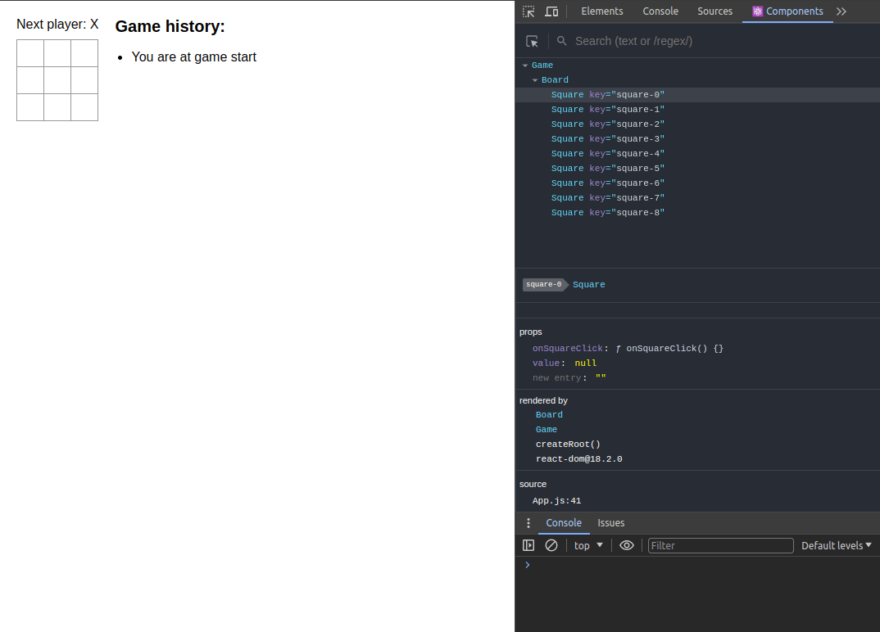Select a component in page picker icon
Viewport: 880px width, 632px height.
click(532, 41)
